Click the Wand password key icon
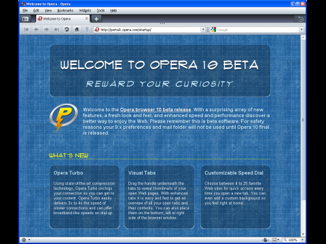 [x=87, y=29]
